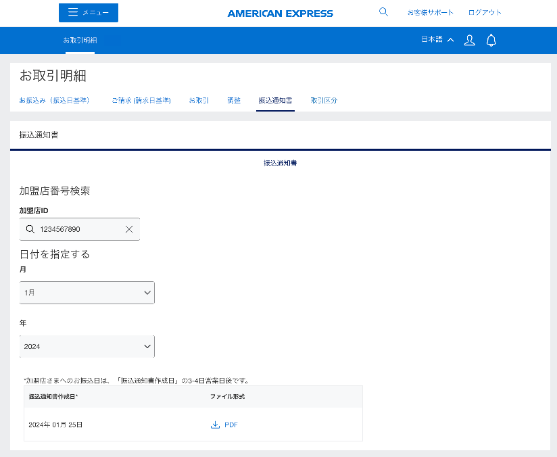Image resolution: width=557 pixels, height=457 pixels.
Task: Open the notification bell icon
Action: coord(491,40)
